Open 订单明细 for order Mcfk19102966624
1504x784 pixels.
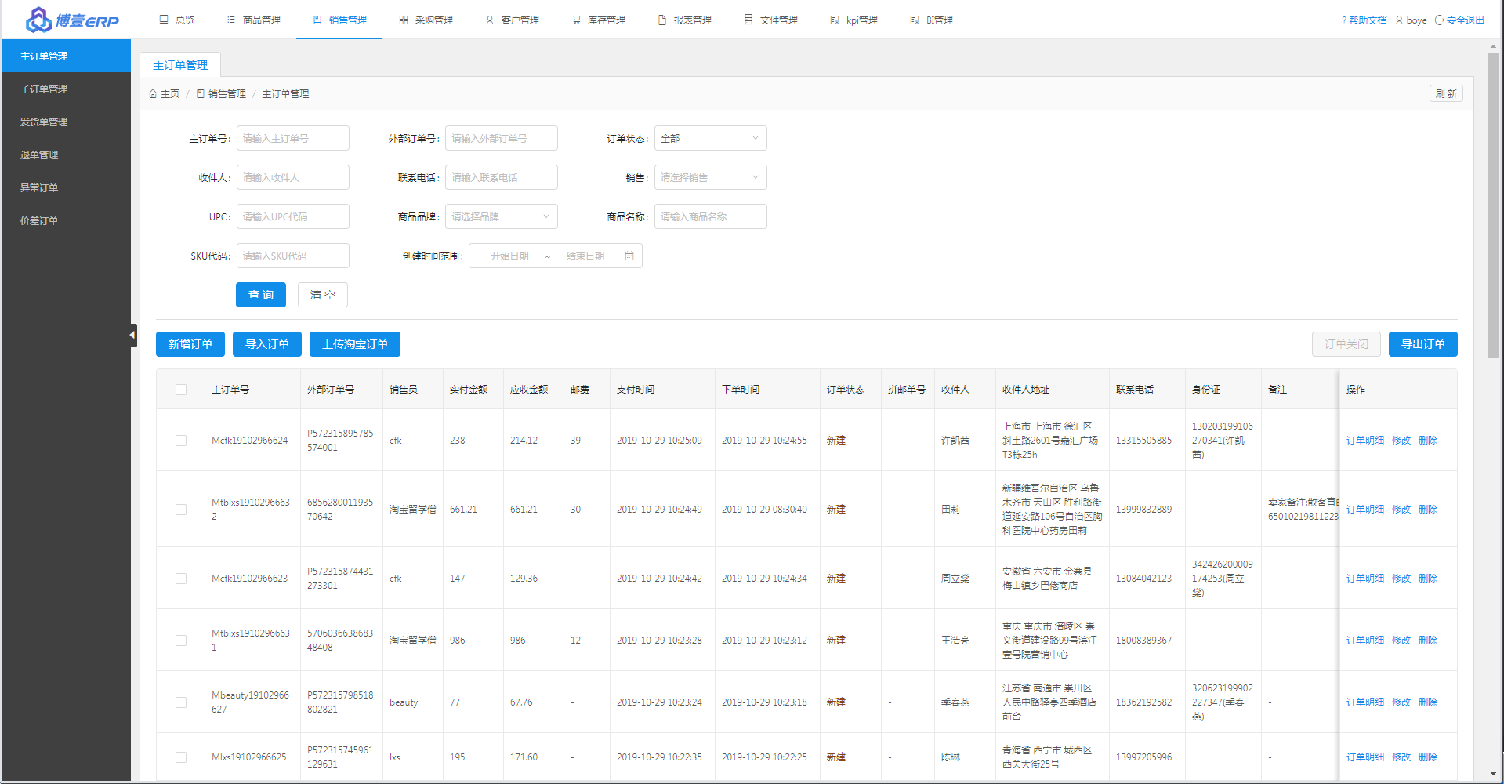pos(1365,441)
